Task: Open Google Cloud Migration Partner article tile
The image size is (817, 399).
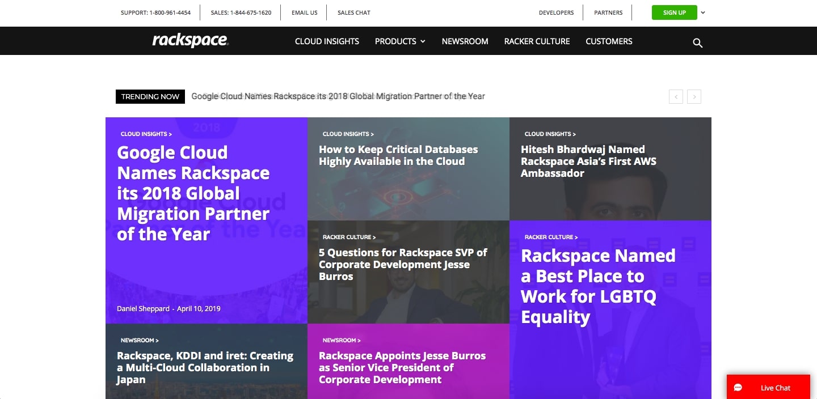Action: click(x=193, y=193)
